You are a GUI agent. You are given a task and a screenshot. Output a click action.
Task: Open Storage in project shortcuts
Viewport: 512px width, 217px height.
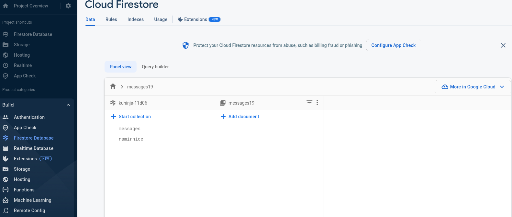tap(22, 45)
